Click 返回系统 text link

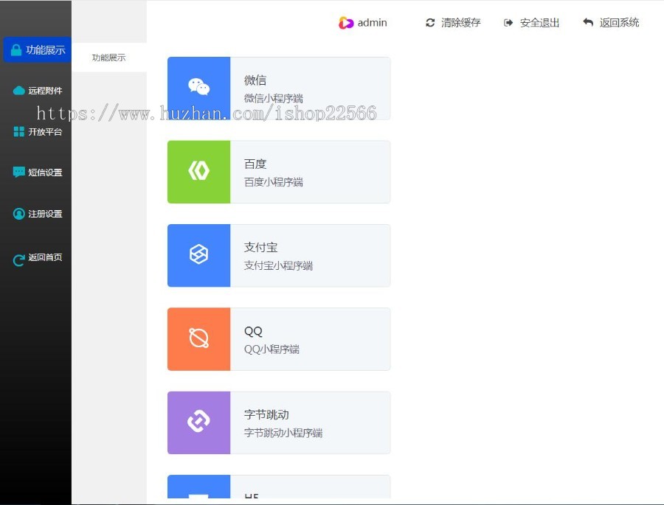[619, 22]
